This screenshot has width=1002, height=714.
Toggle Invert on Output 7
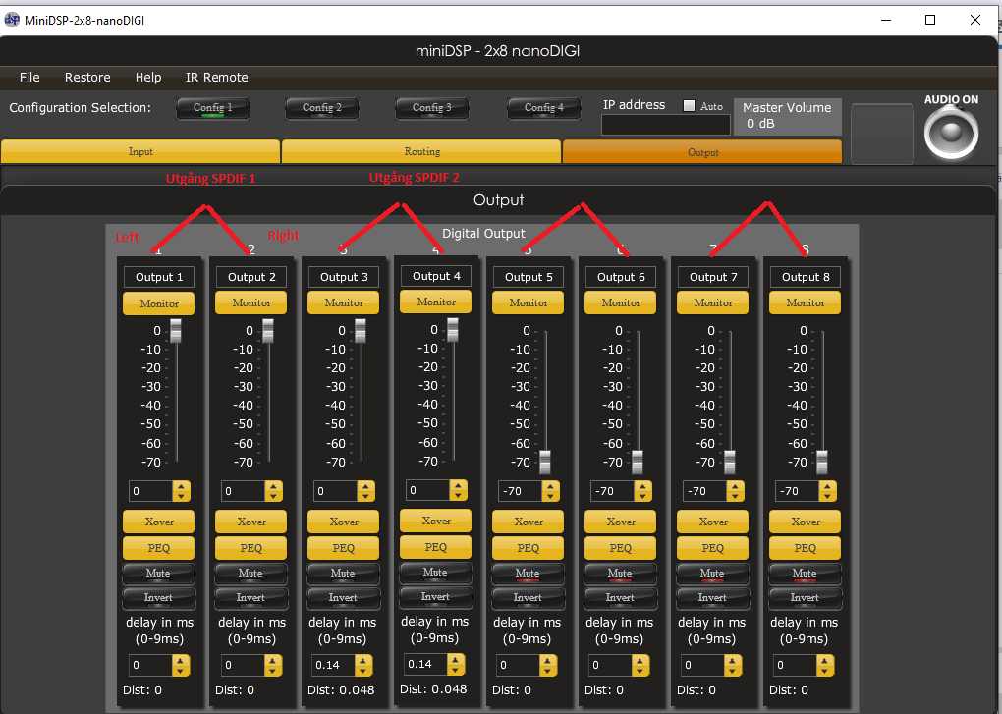pyautogui.click(x=712, y=598)
